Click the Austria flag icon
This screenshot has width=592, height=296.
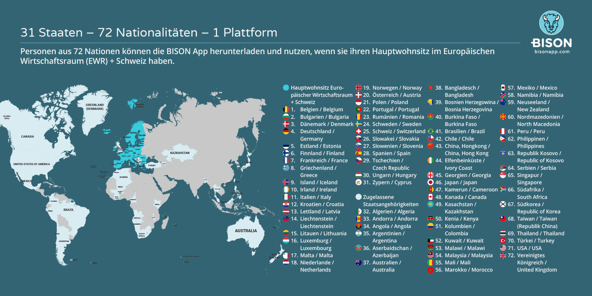(x=359, y=95)
